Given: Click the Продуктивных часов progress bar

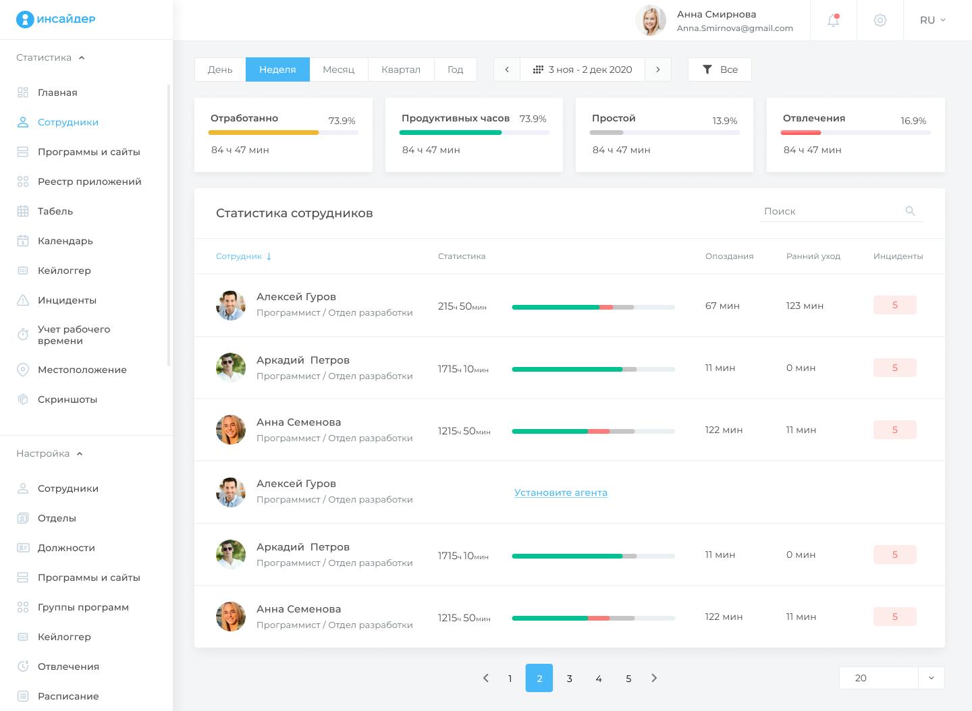Looking at the screenshot, I should coord(475,133).
